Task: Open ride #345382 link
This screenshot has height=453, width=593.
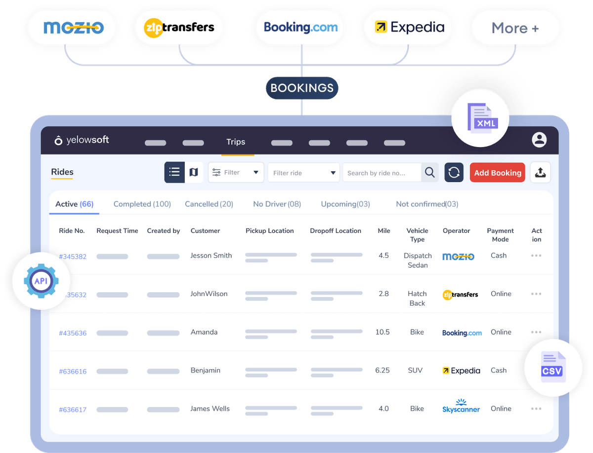Action: 73,256
